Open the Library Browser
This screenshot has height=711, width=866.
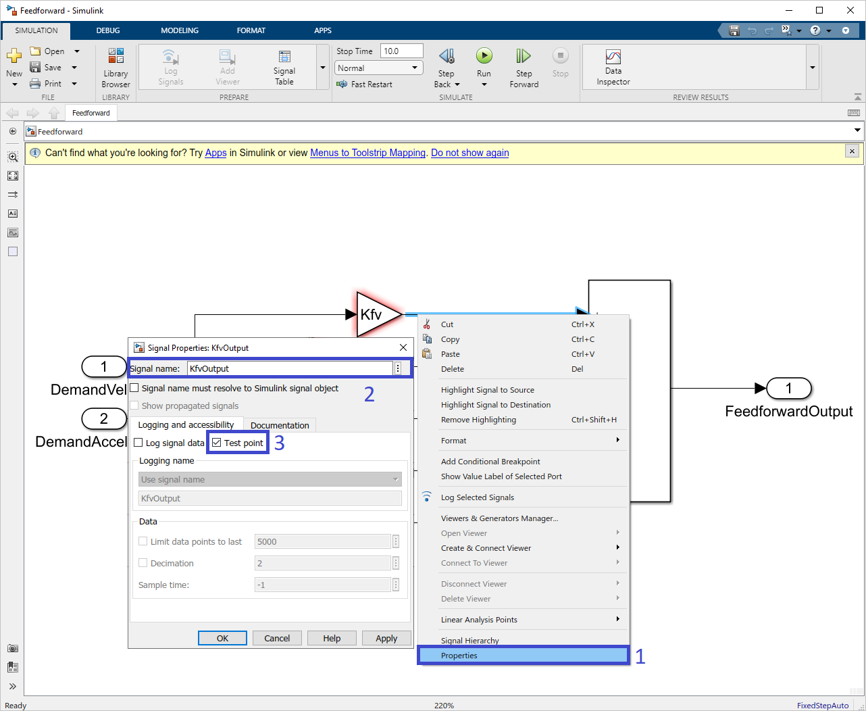[x=116, y=64]
